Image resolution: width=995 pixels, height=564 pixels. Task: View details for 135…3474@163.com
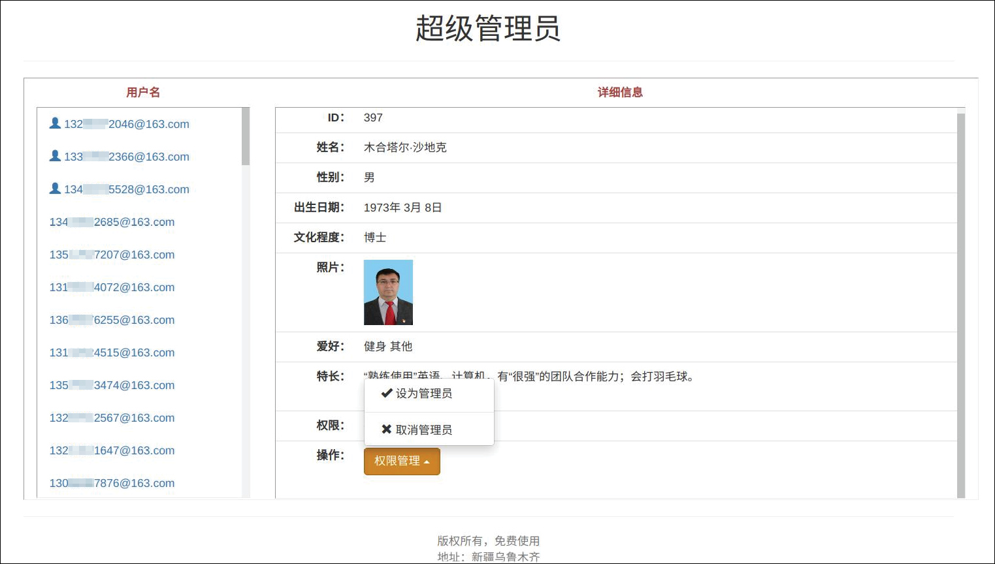pos(112,385)
